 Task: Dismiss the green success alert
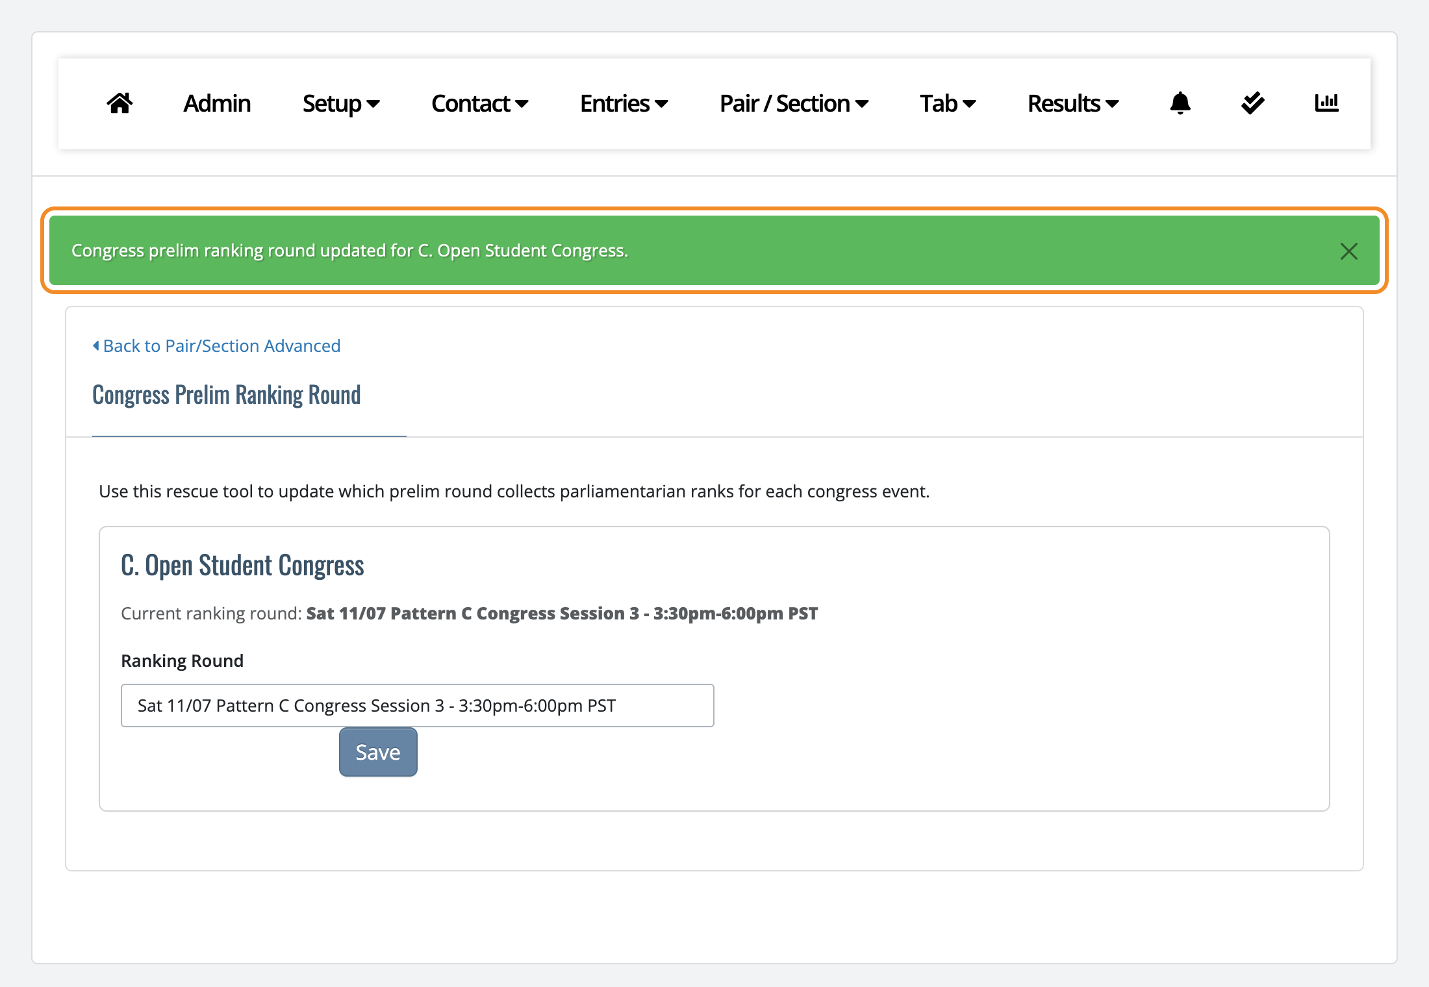[1349, 251]
